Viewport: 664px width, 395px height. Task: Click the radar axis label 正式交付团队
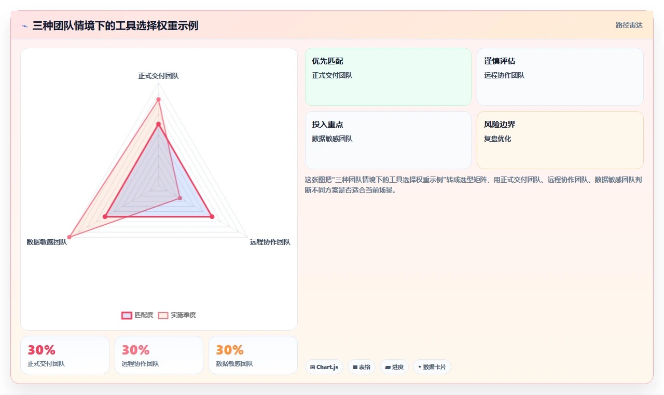158,76
